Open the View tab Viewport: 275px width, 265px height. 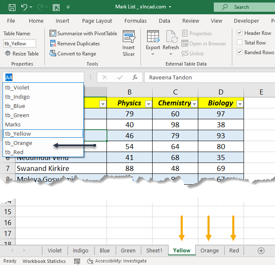[216, 21]
